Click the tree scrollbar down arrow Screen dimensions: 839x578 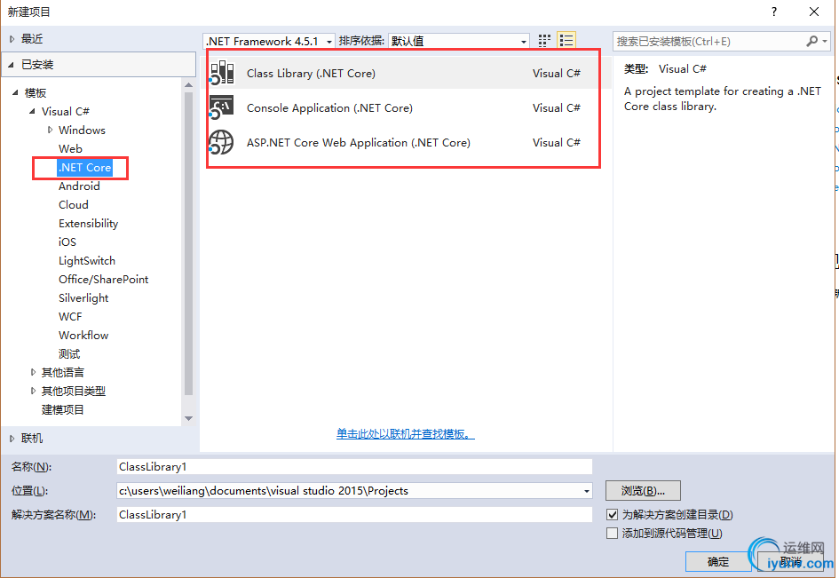click(188, 418)
